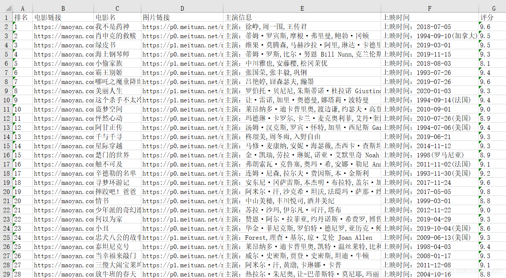The height and width of the screenshot is (278, 506).
Task: Select the cell 放牛班的春天
Action: (x=117, y=274)
